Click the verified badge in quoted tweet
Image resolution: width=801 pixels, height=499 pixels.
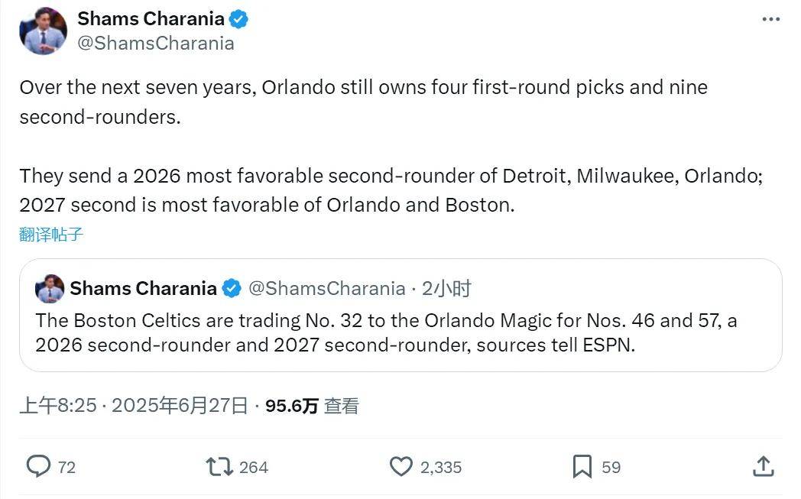[x=231, y=288]
